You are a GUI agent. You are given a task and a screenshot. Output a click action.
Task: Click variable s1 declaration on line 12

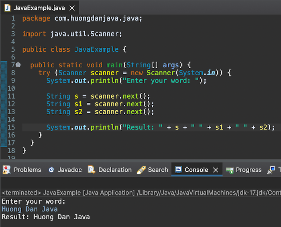(x=78, y=104)
